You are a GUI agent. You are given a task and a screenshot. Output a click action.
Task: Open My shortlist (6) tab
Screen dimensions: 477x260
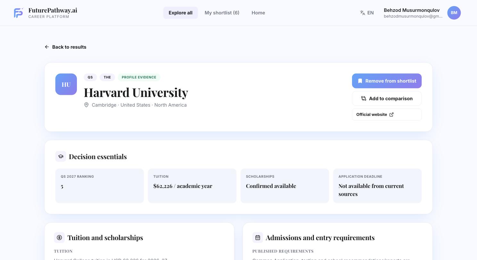222,13
